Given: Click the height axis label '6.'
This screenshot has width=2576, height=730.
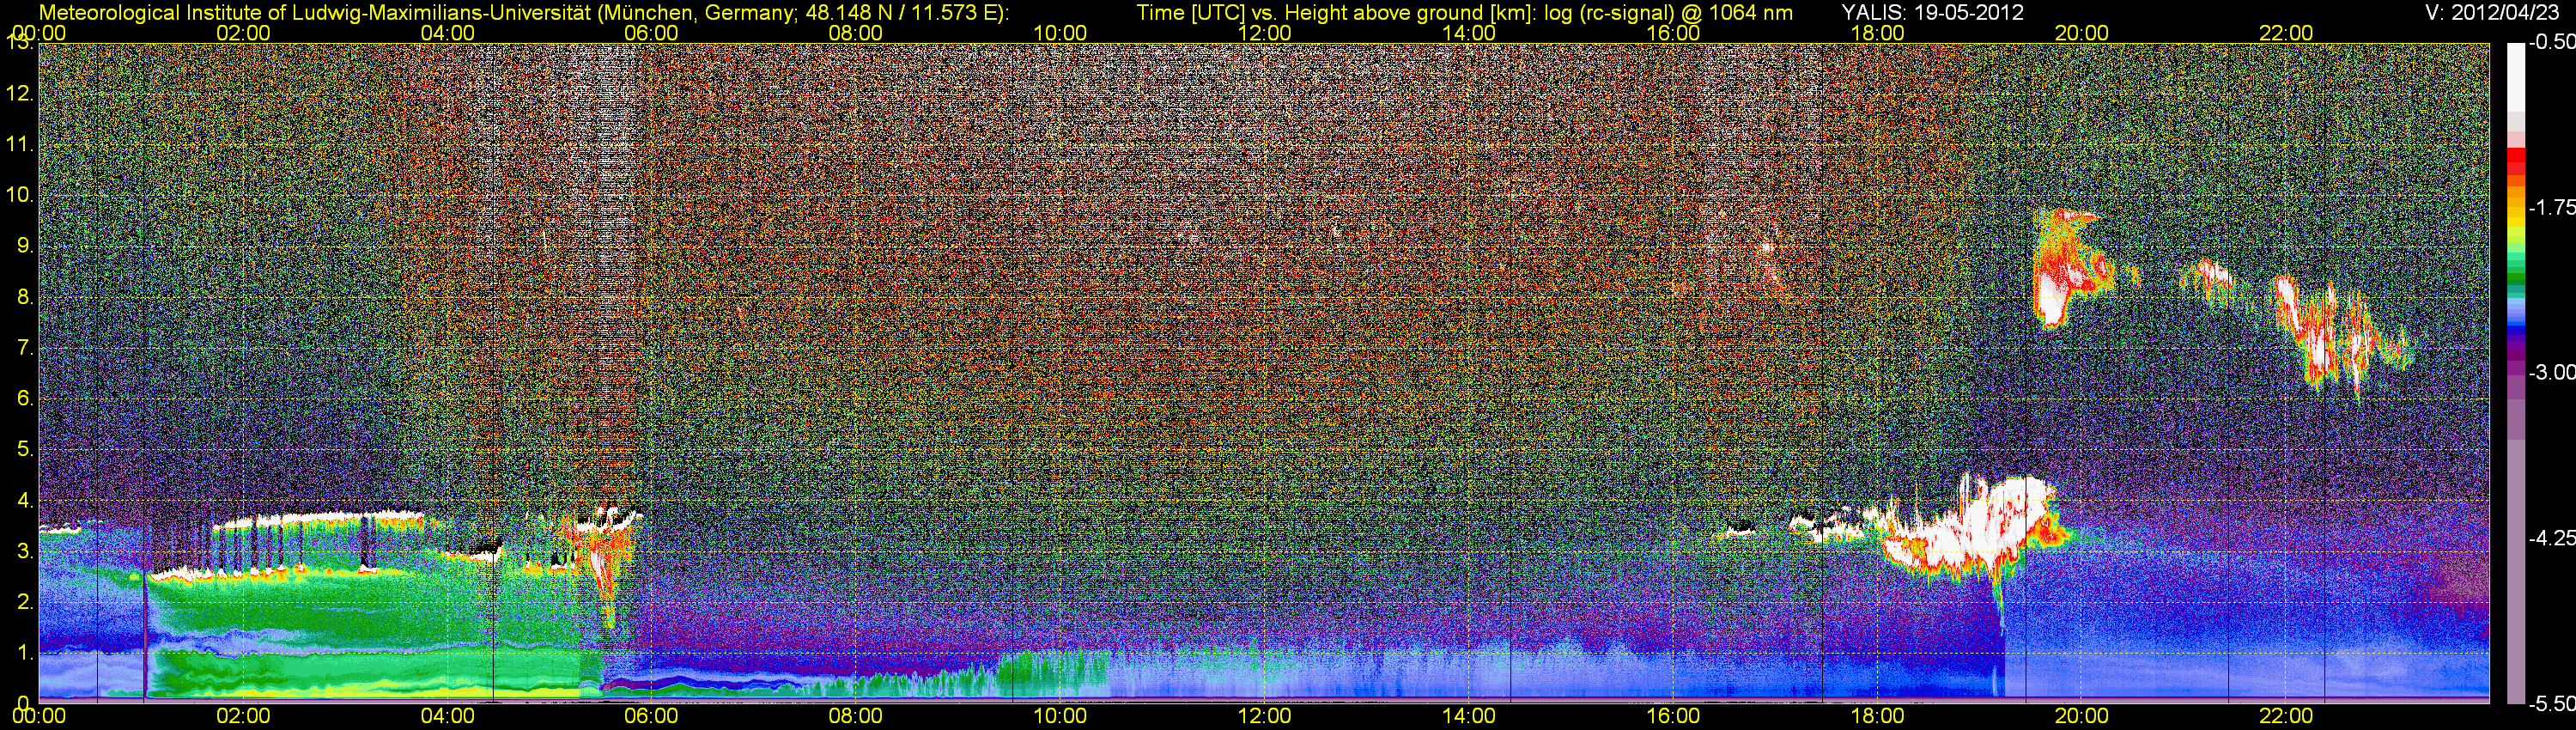Looking at the screenshot, I should 25,398.
